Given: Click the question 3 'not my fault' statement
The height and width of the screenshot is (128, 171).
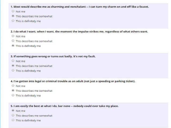Looking at the screenshot, I should 53,56.
